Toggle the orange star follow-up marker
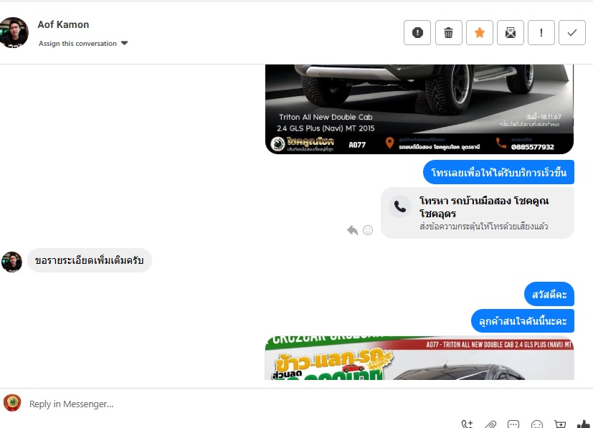Viewport: 593px width, 428px height. pos(480,32)
